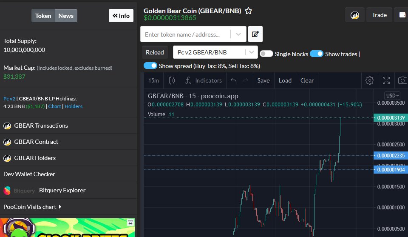Screen dimensions: 408x237
Task: Click the 10,000,000,000 total supply value
Action: coord(24,50)
